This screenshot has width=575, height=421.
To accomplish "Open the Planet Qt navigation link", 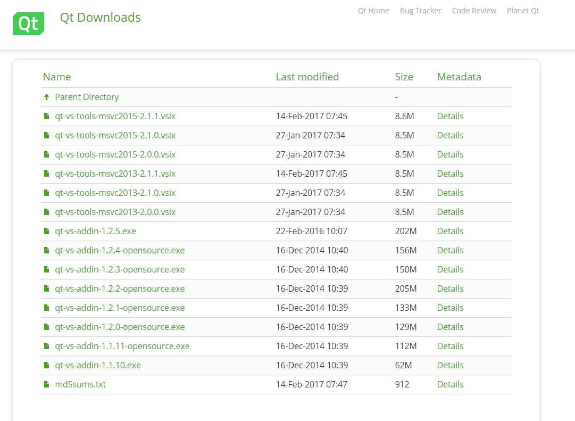I will pyautogui.click(x=523, y=11).
